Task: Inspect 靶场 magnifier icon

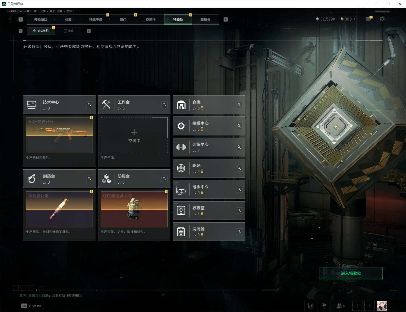Action: [239, 168]
